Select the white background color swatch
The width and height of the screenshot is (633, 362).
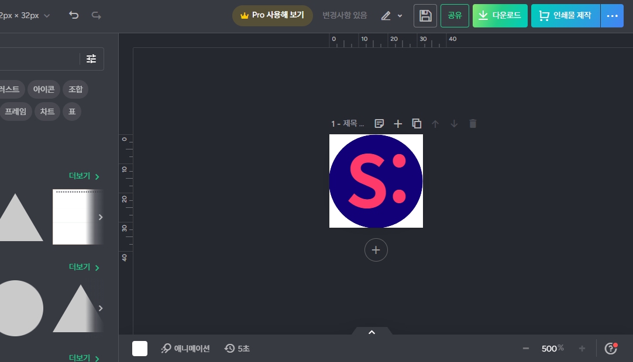click(x=140, y=349)
